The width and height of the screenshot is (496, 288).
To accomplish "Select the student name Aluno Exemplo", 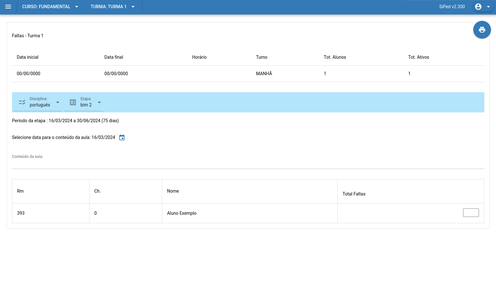I will coord(182,213).
